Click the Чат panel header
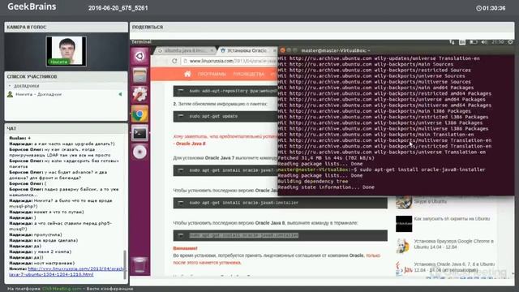519x292 pixels. [66, 128]
